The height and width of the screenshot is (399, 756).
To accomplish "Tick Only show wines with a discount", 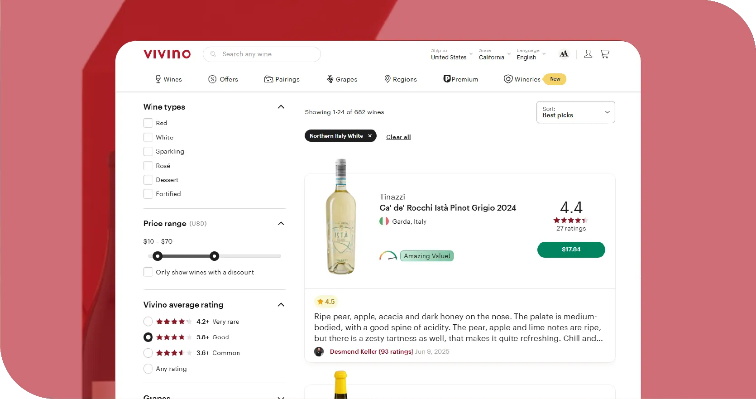I will pos(148,272).
